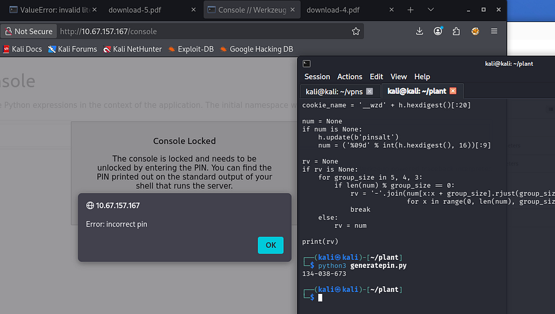Viewport: 555px width, 314px height.
Task: Open the terminal Actions menu
Action: 349,77
